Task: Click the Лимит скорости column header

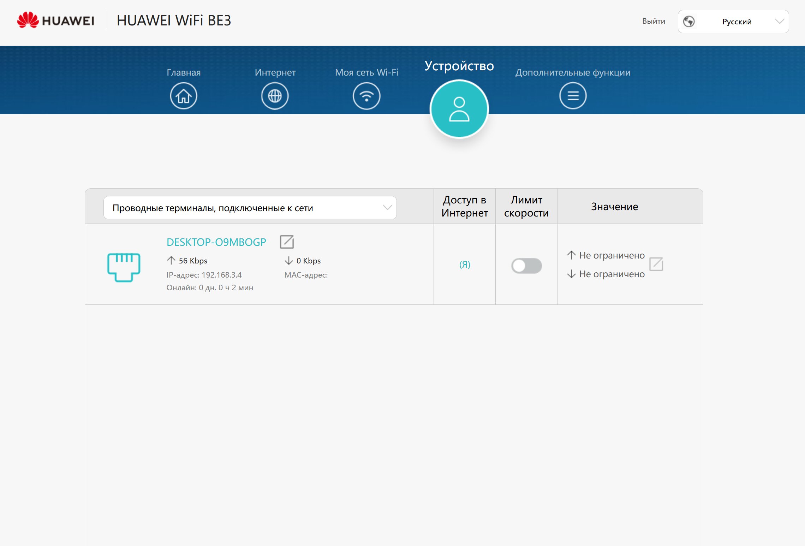Action: pyautogui.click(x=526, y=206)
